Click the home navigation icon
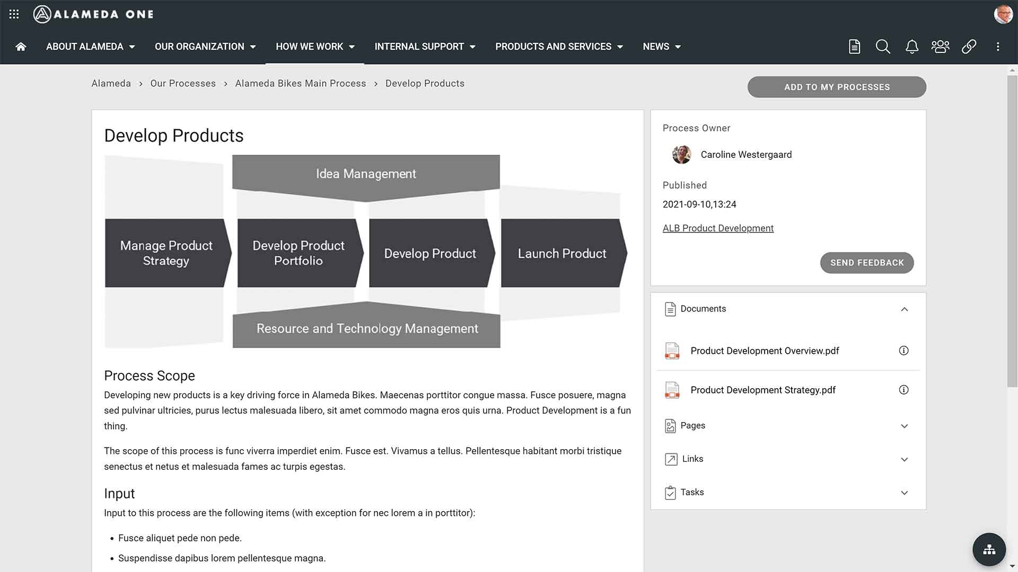This screenshot has width=1018, height=572. click(20, 46)
